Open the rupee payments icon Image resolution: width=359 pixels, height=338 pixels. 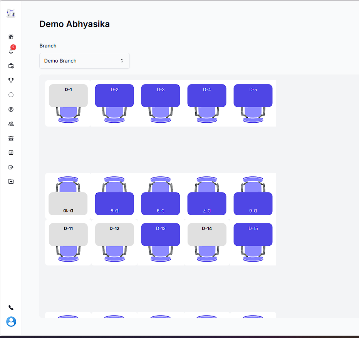[11, 109]
